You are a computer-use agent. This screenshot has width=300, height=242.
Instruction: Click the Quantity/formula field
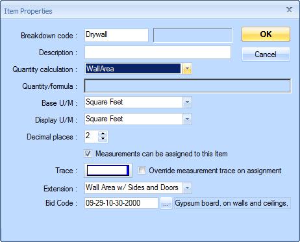click(188, 86)
